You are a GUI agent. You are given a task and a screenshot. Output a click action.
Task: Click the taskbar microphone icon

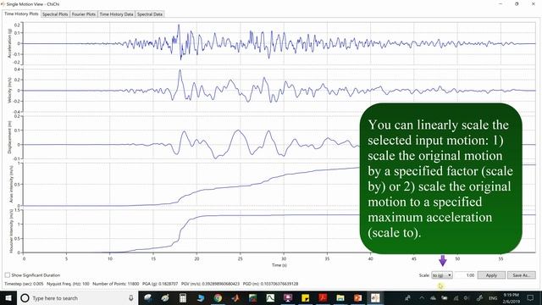click(131, 298)
